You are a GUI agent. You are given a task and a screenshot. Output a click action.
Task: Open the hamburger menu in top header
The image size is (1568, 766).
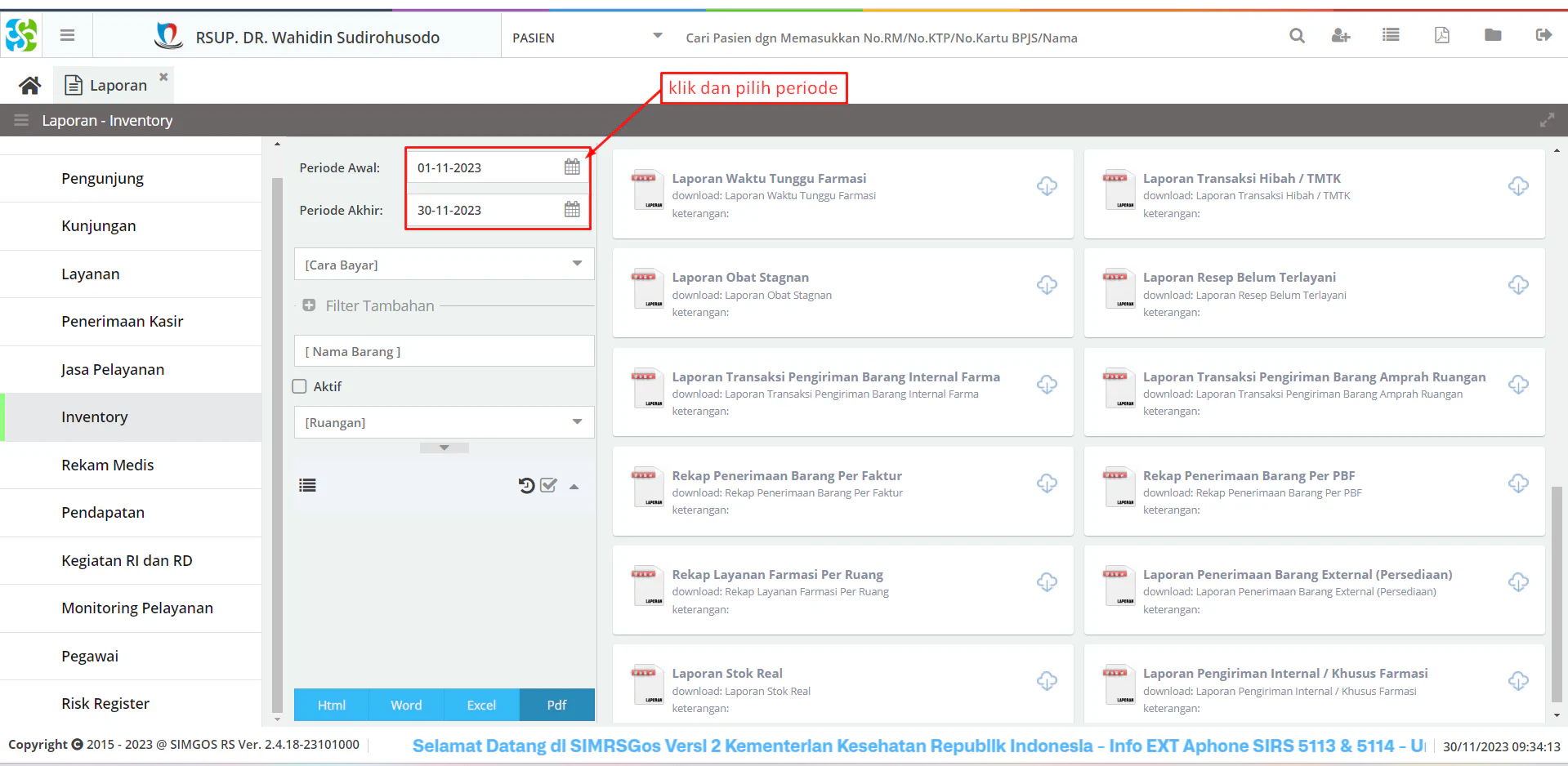coord(67,35)
